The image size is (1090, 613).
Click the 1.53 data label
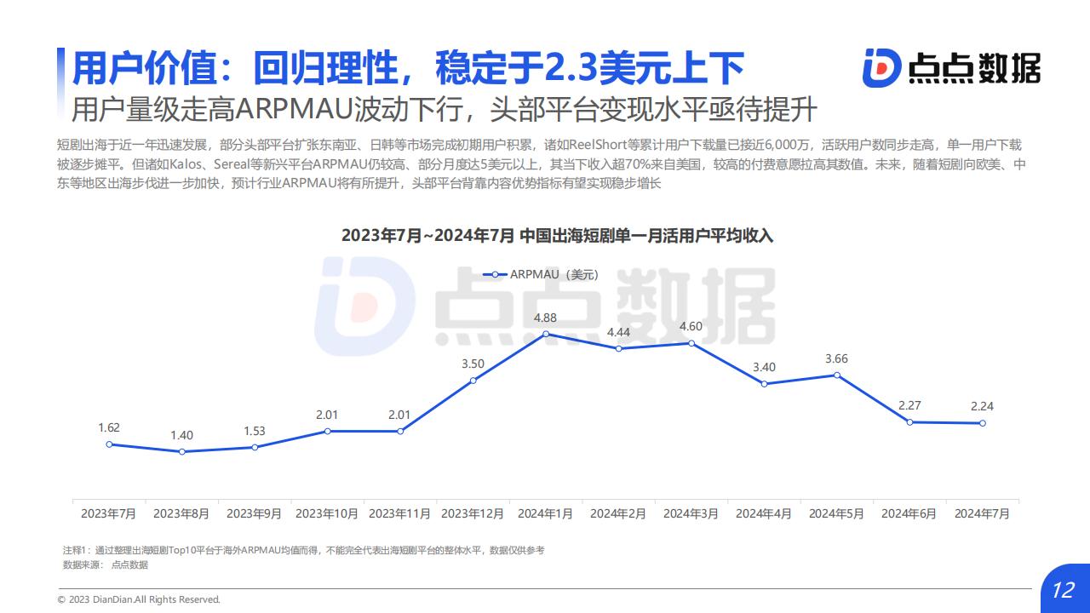pyautogui.click(x=255, y=431)
